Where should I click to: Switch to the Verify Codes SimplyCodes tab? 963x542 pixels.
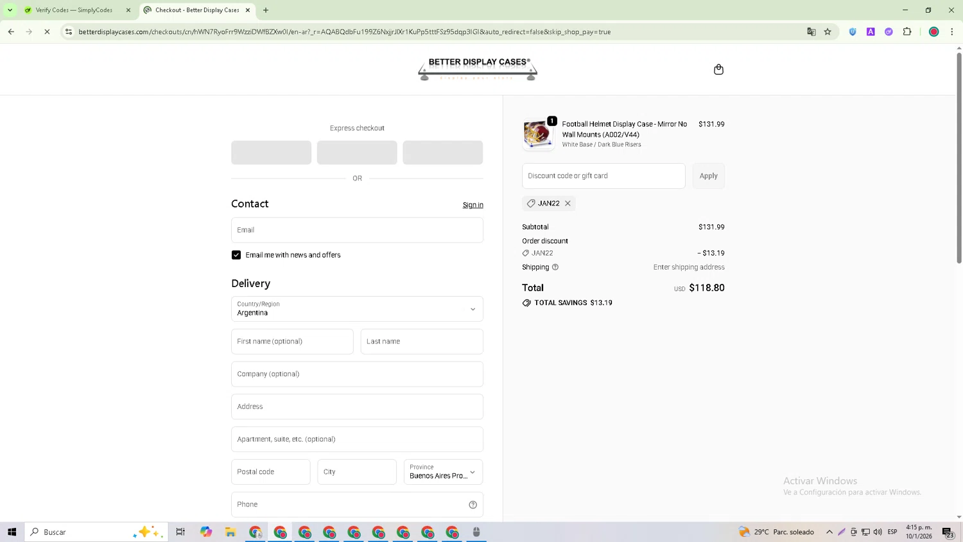click(74, 10)
